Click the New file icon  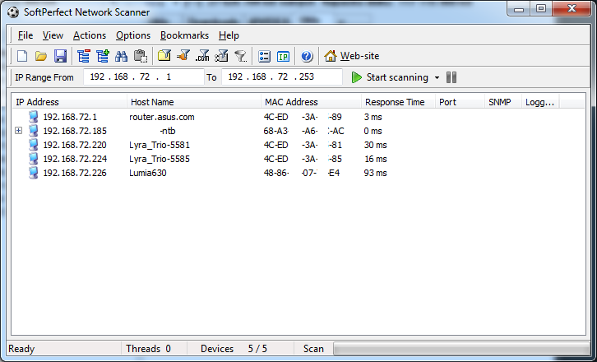[22, 56]
